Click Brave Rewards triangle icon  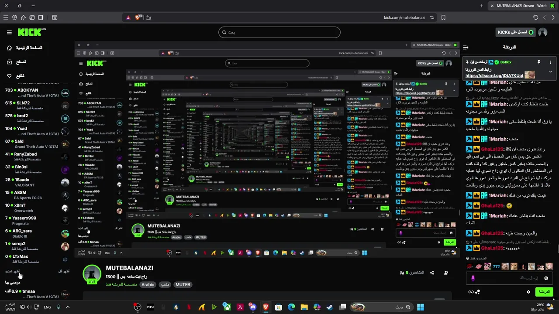128,17
